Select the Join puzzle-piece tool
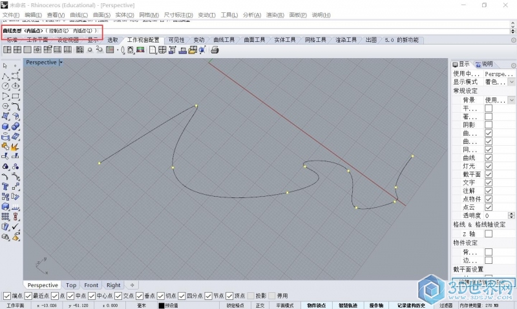 5,147
